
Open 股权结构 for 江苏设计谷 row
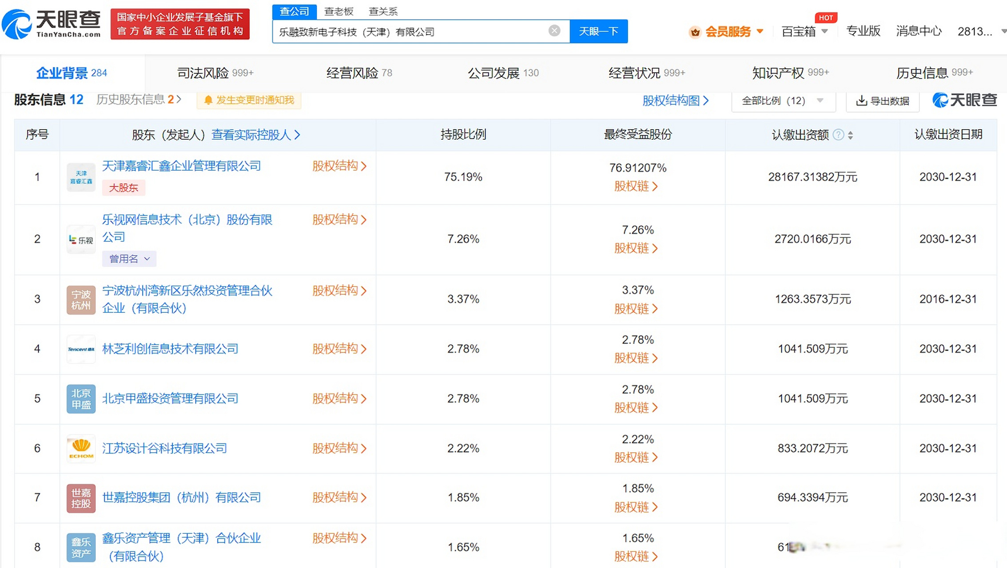[x=340, y=448]
